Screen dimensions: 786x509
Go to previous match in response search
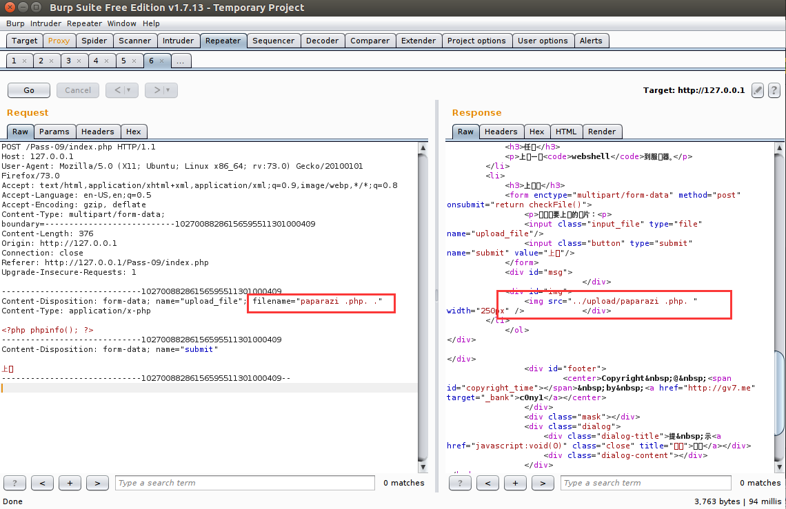pyautogui.click(x=487, y=483)
